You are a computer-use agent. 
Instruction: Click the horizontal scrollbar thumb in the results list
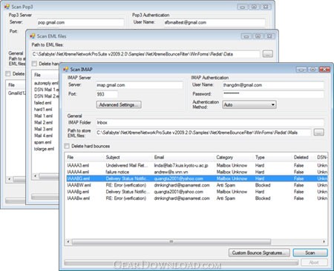pyautogui.click(x=171, y=241)
